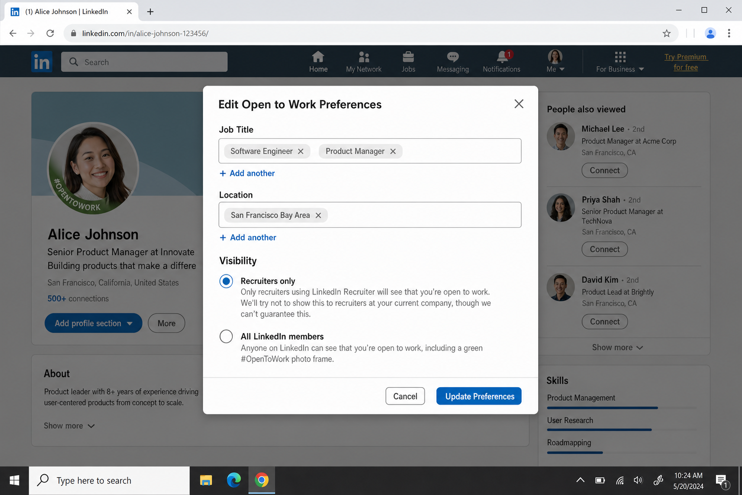Close the Alice Johnson LinkedIn tab
Viewport: 742px width, 495px height.
[129, 12]
